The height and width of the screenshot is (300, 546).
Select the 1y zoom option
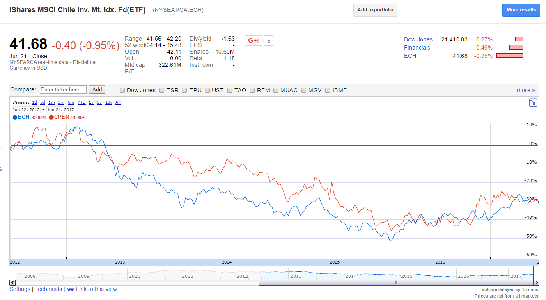coord(91,102)
